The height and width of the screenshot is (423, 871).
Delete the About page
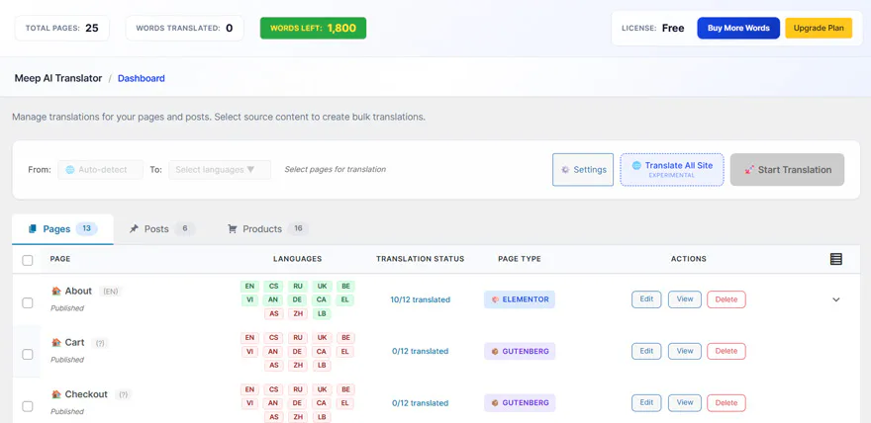[726, 299]
